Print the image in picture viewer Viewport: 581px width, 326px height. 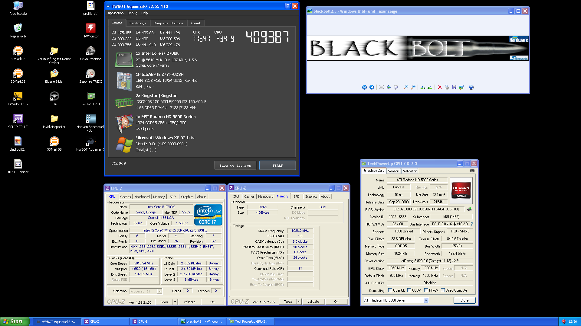pos(447,87)
